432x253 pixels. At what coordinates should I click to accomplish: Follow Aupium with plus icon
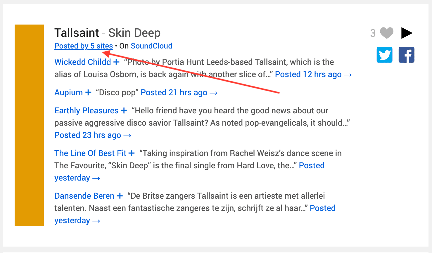point(88,92)
